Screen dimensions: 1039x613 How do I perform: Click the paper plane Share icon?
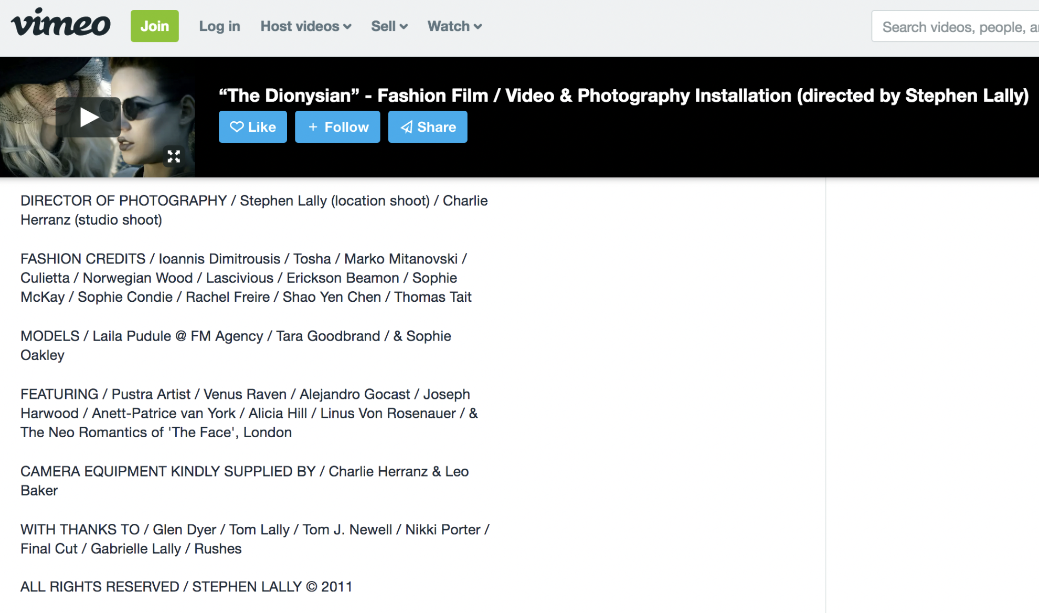click(407, 127)
